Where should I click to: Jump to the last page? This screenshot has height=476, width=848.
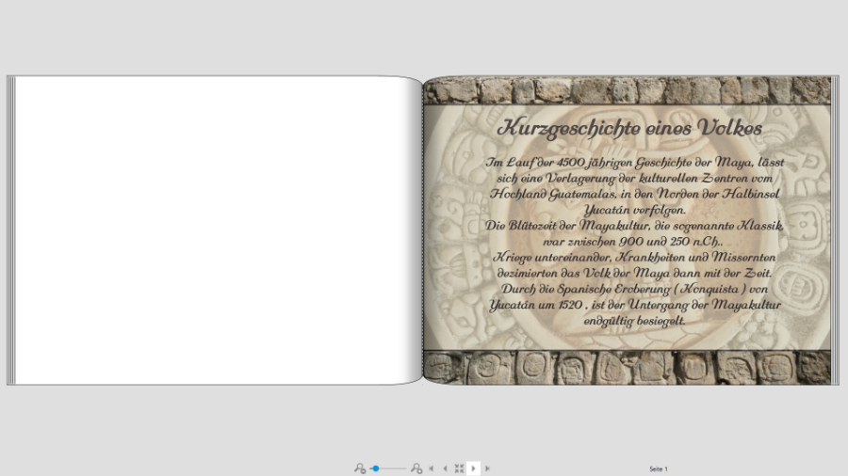[x=487, y=468]
